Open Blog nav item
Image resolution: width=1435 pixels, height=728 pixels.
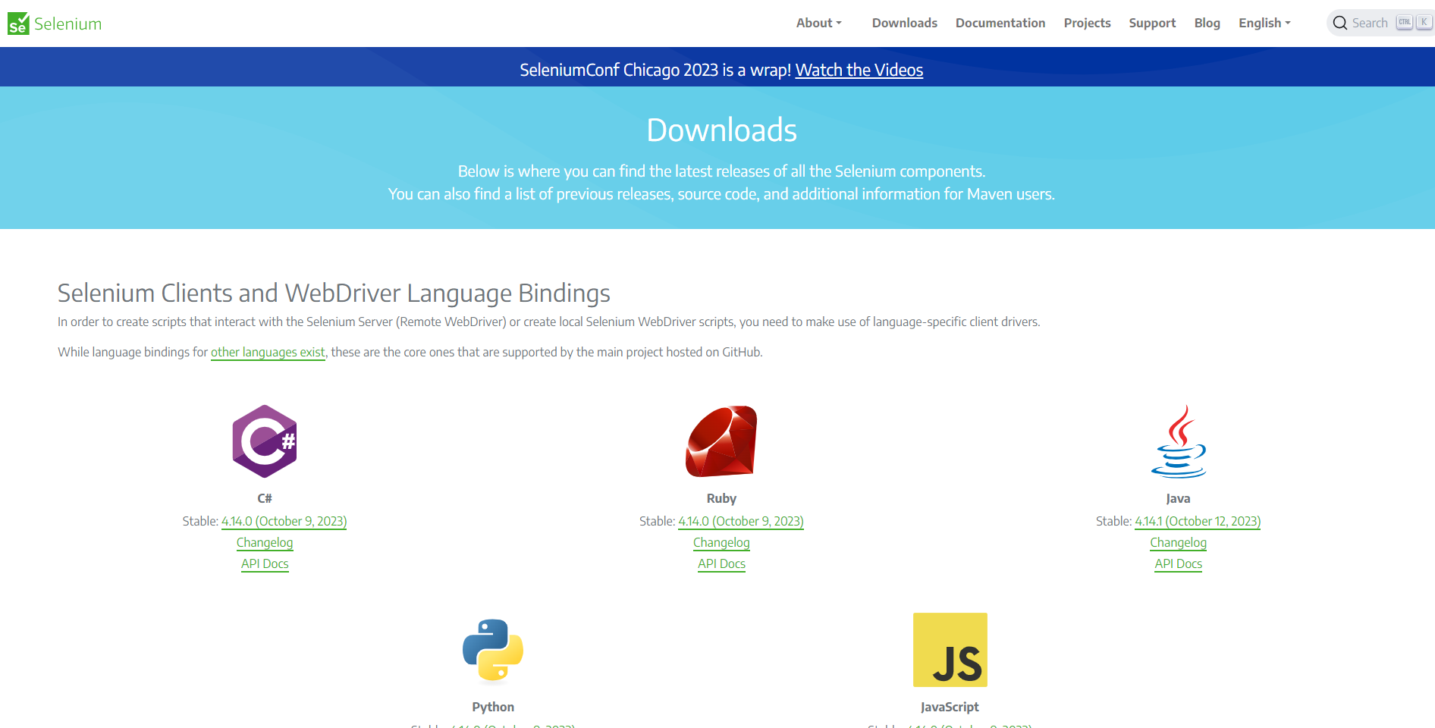[1207, 23]
